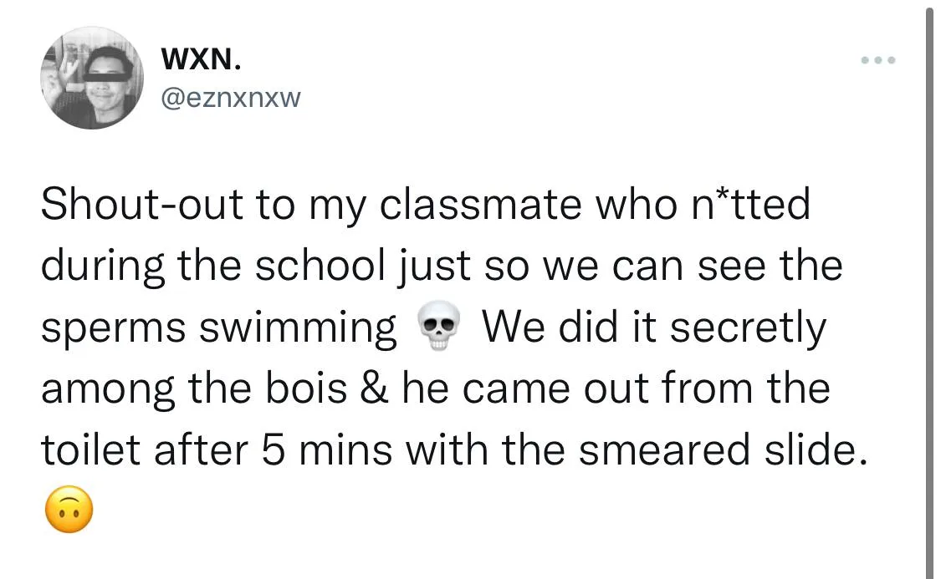Click the skull emoji in the tweet

(437, 329)
